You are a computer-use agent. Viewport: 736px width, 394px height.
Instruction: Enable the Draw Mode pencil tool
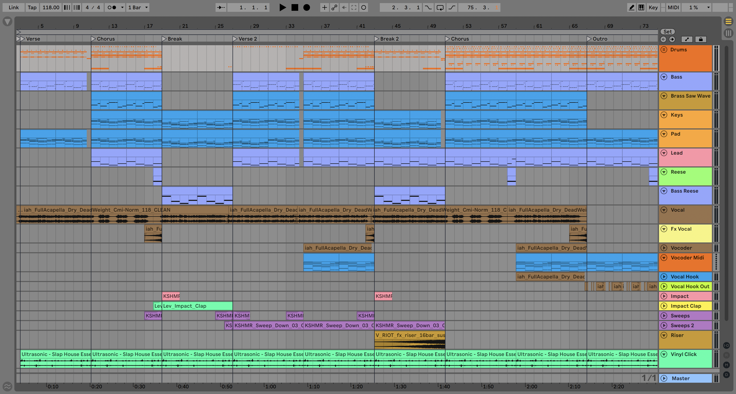632,7
